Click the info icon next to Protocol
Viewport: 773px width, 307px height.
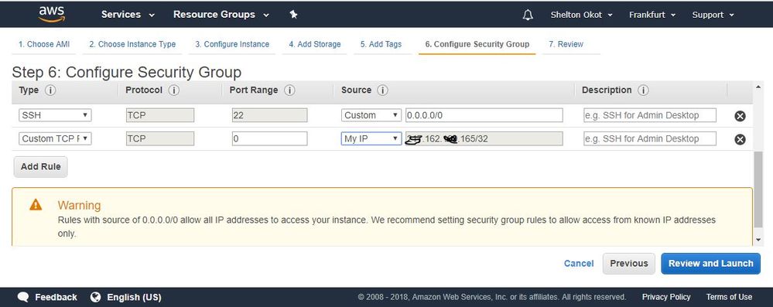173,90
